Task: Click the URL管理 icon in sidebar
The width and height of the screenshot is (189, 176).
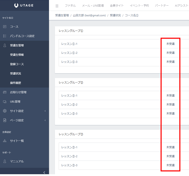Action: (x=5, y=102)
